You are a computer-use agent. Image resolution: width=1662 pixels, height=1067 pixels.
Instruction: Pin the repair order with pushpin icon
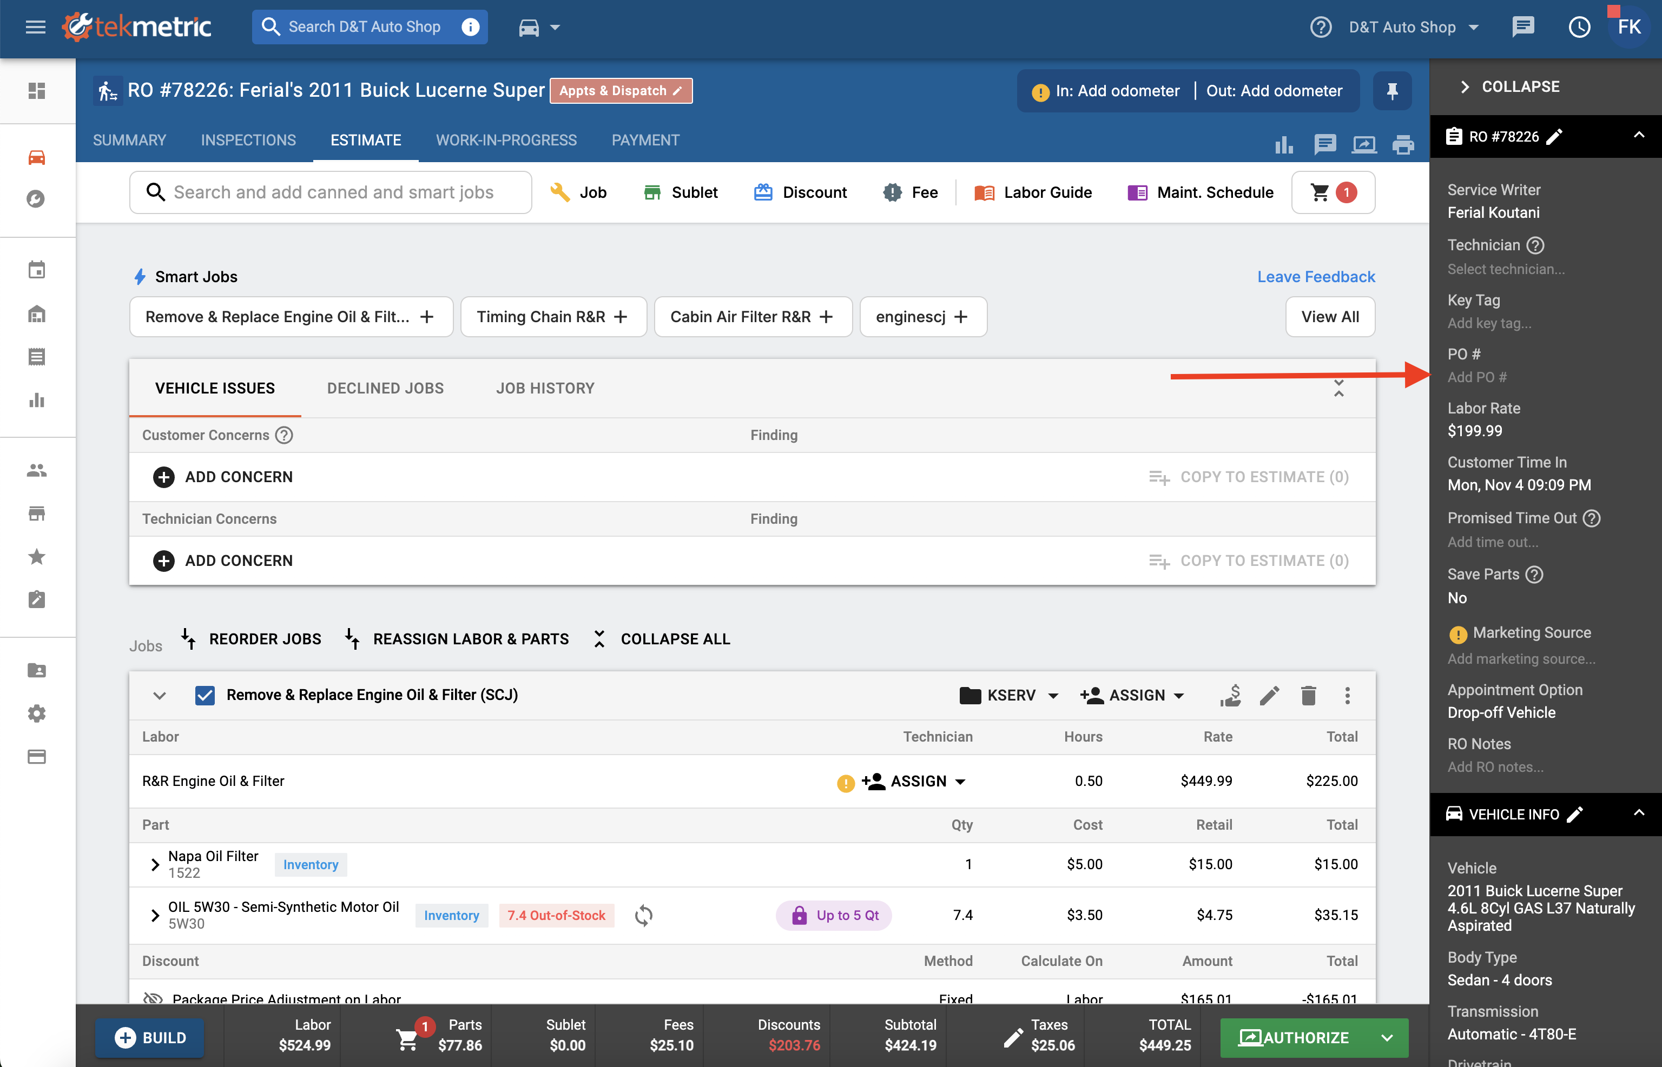tap(1391, 91)
